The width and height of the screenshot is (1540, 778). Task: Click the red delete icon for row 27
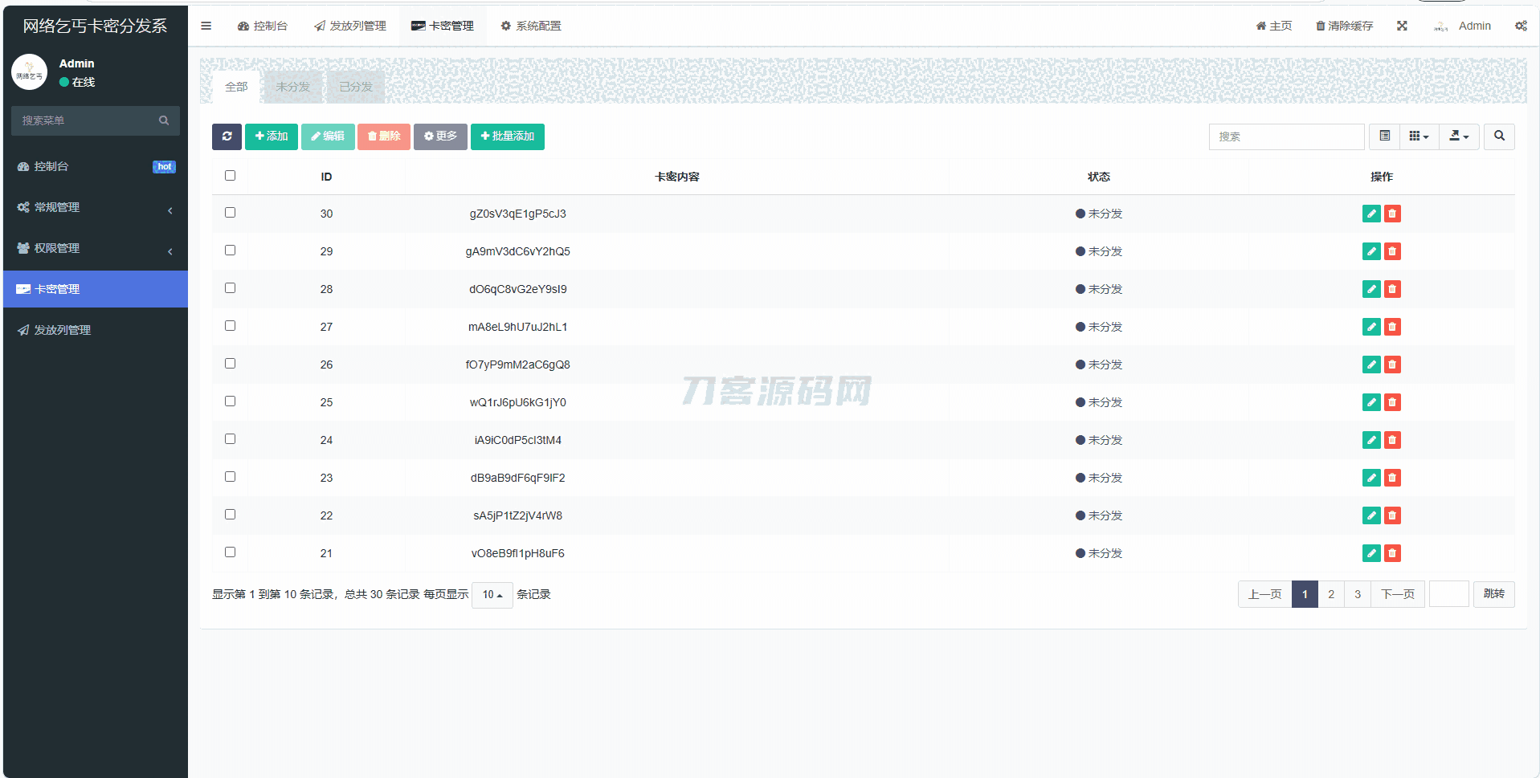point(1392,327)
